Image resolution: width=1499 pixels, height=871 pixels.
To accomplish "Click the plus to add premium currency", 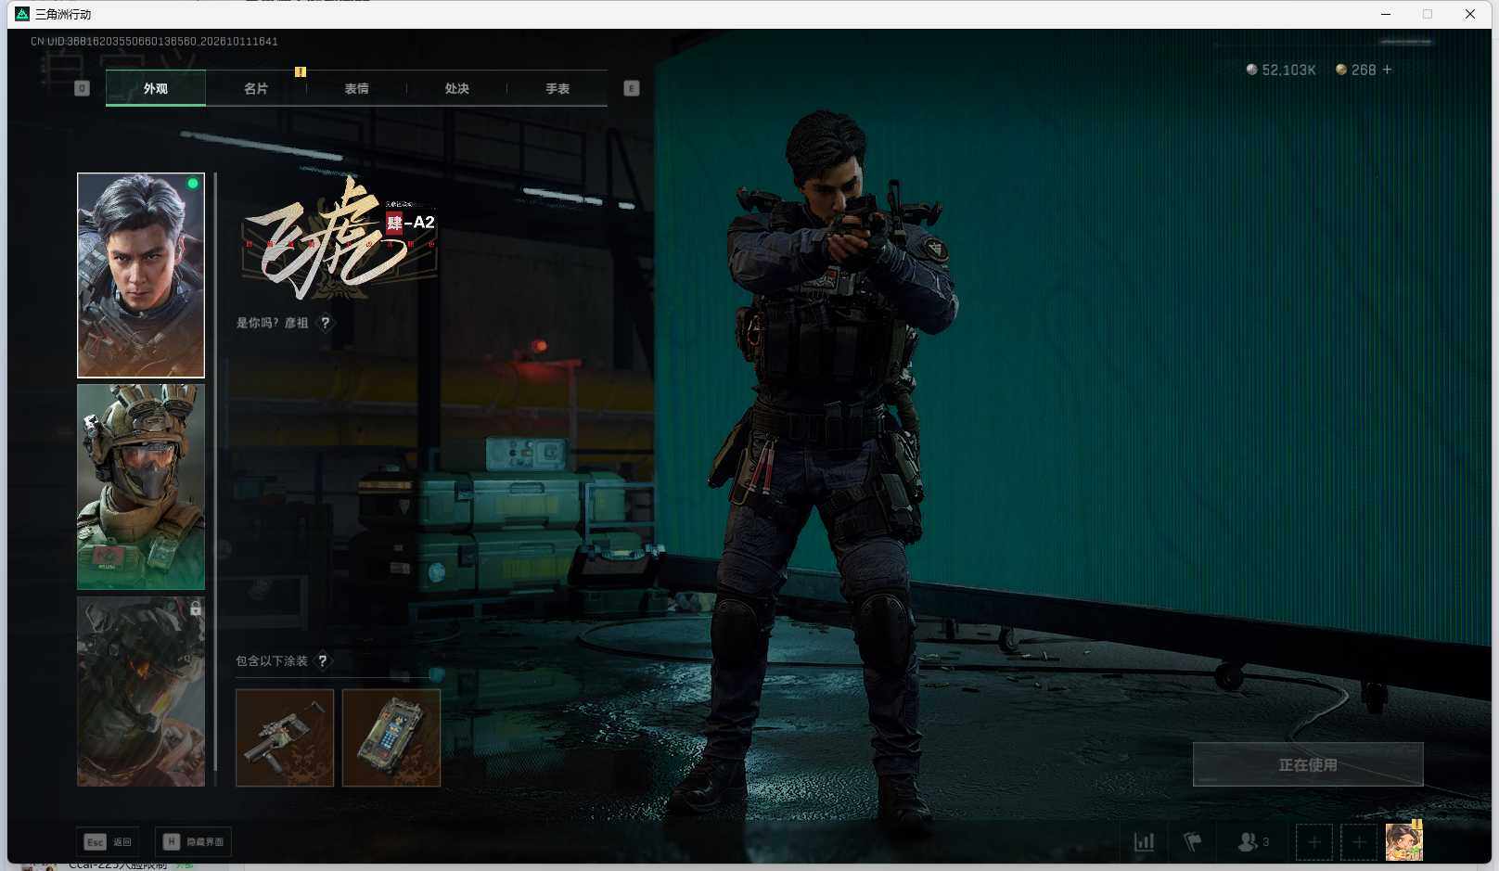I will (x=1388, y=70).
